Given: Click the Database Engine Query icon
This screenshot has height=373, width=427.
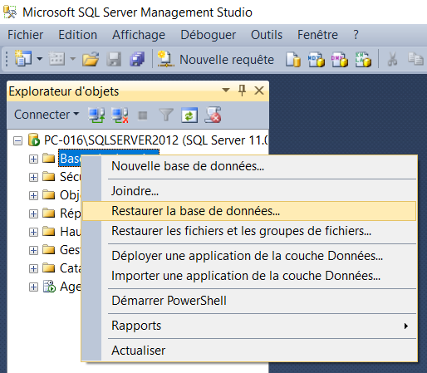Looking at the screenshot, I should coord(293,60).
